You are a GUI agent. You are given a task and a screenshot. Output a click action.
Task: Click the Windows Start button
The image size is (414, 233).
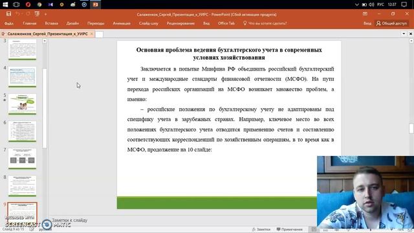pyautogui.click(x=5, y=5)
